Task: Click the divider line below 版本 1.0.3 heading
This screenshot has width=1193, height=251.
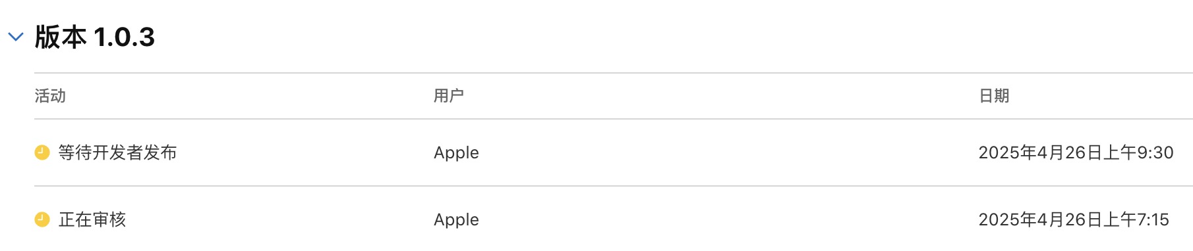Action: pos(614,73)
